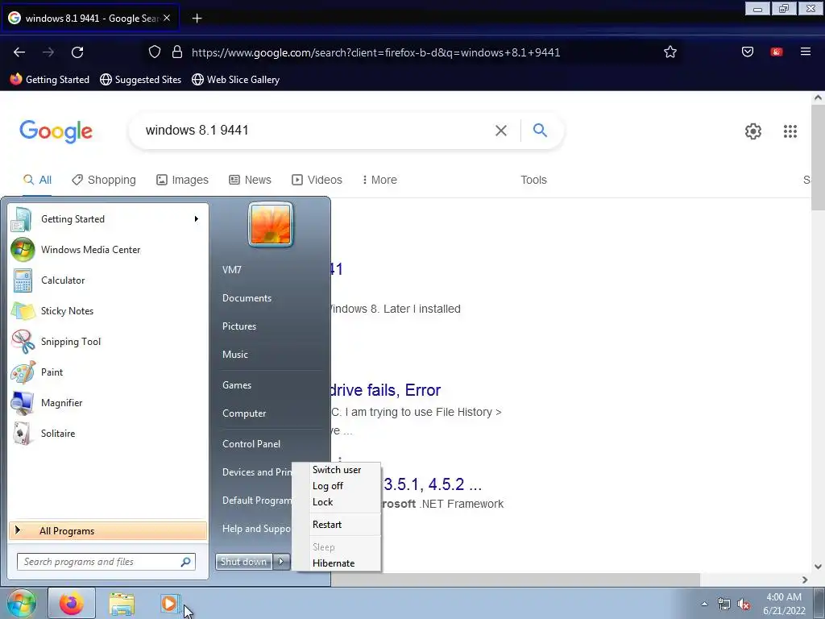Click the muted volume tray icon
This screenshot has height=619, width=825.
pyautogui.click(x=744, y=604)
